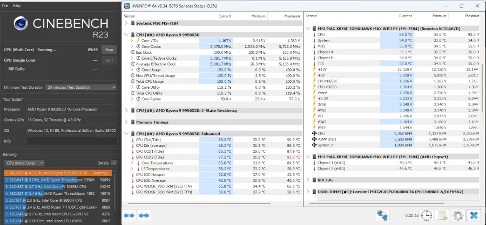Screen dimensions: 486x225
Task: Open the Minimum Test Duration dropdown
Action: coord(81,87)
